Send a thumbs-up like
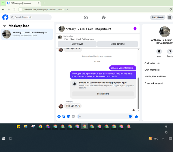 [x=136, y=116]
